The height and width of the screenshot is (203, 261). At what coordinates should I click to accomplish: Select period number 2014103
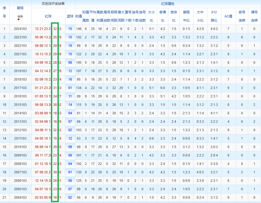pyautogui.click(x=20, y=113)
